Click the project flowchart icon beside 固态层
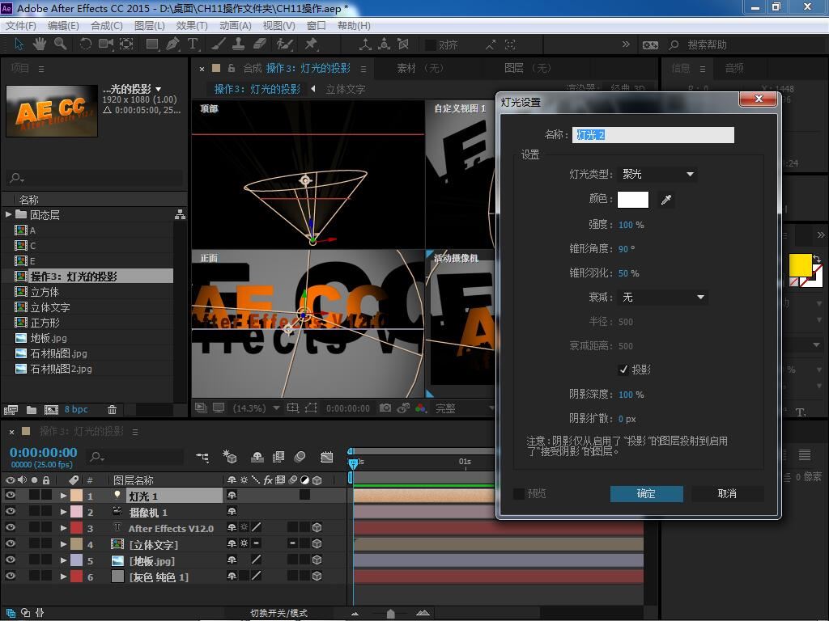Image resolution: width=829 pixels, height=621 pixels. click(181, 214)
